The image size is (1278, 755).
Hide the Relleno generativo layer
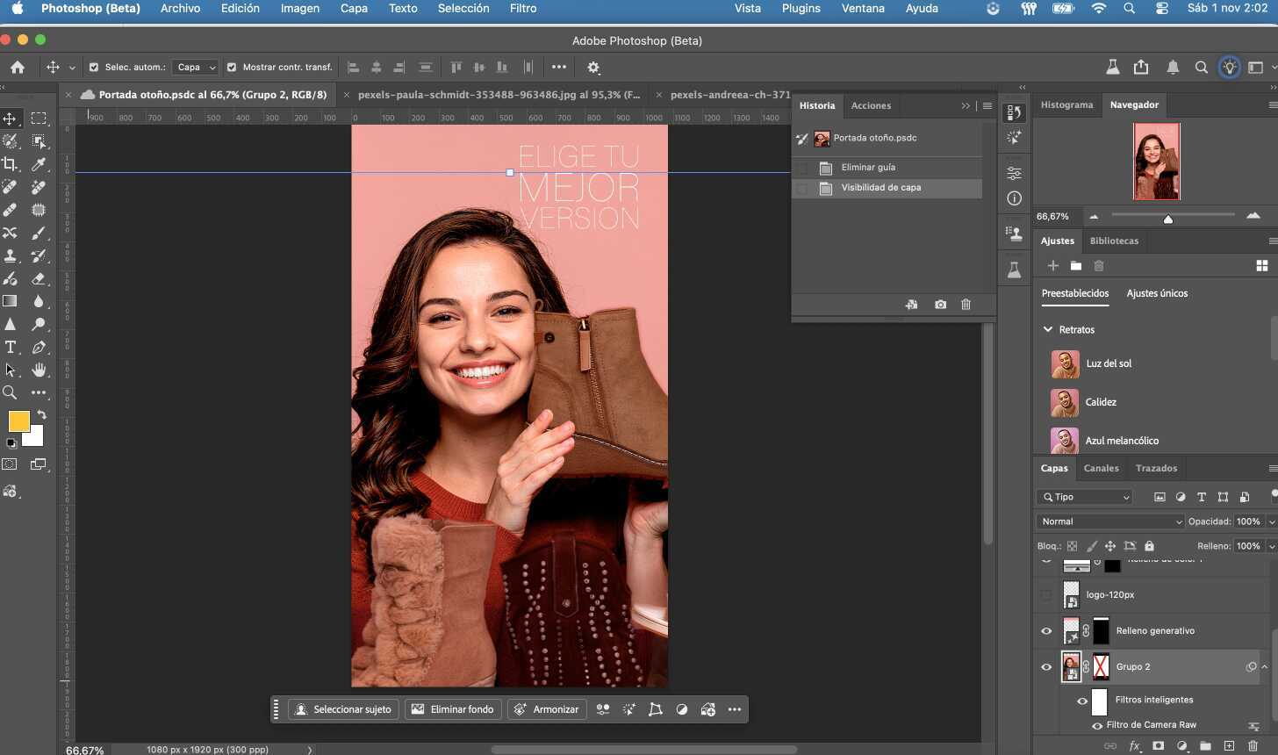(1046, 630)
